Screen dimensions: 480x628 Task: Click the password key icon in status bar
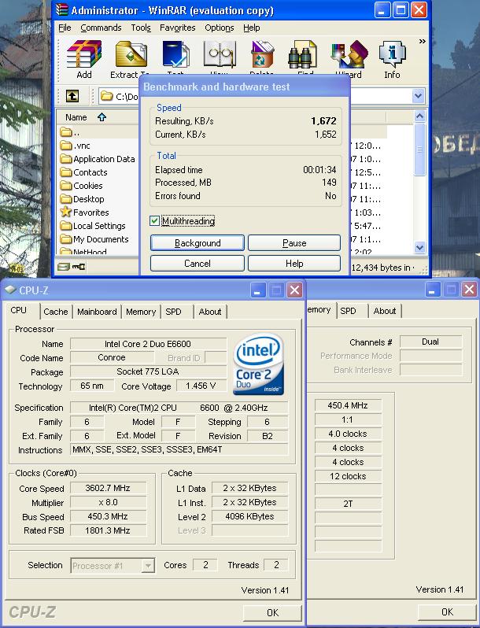click(x=79, y=266)
